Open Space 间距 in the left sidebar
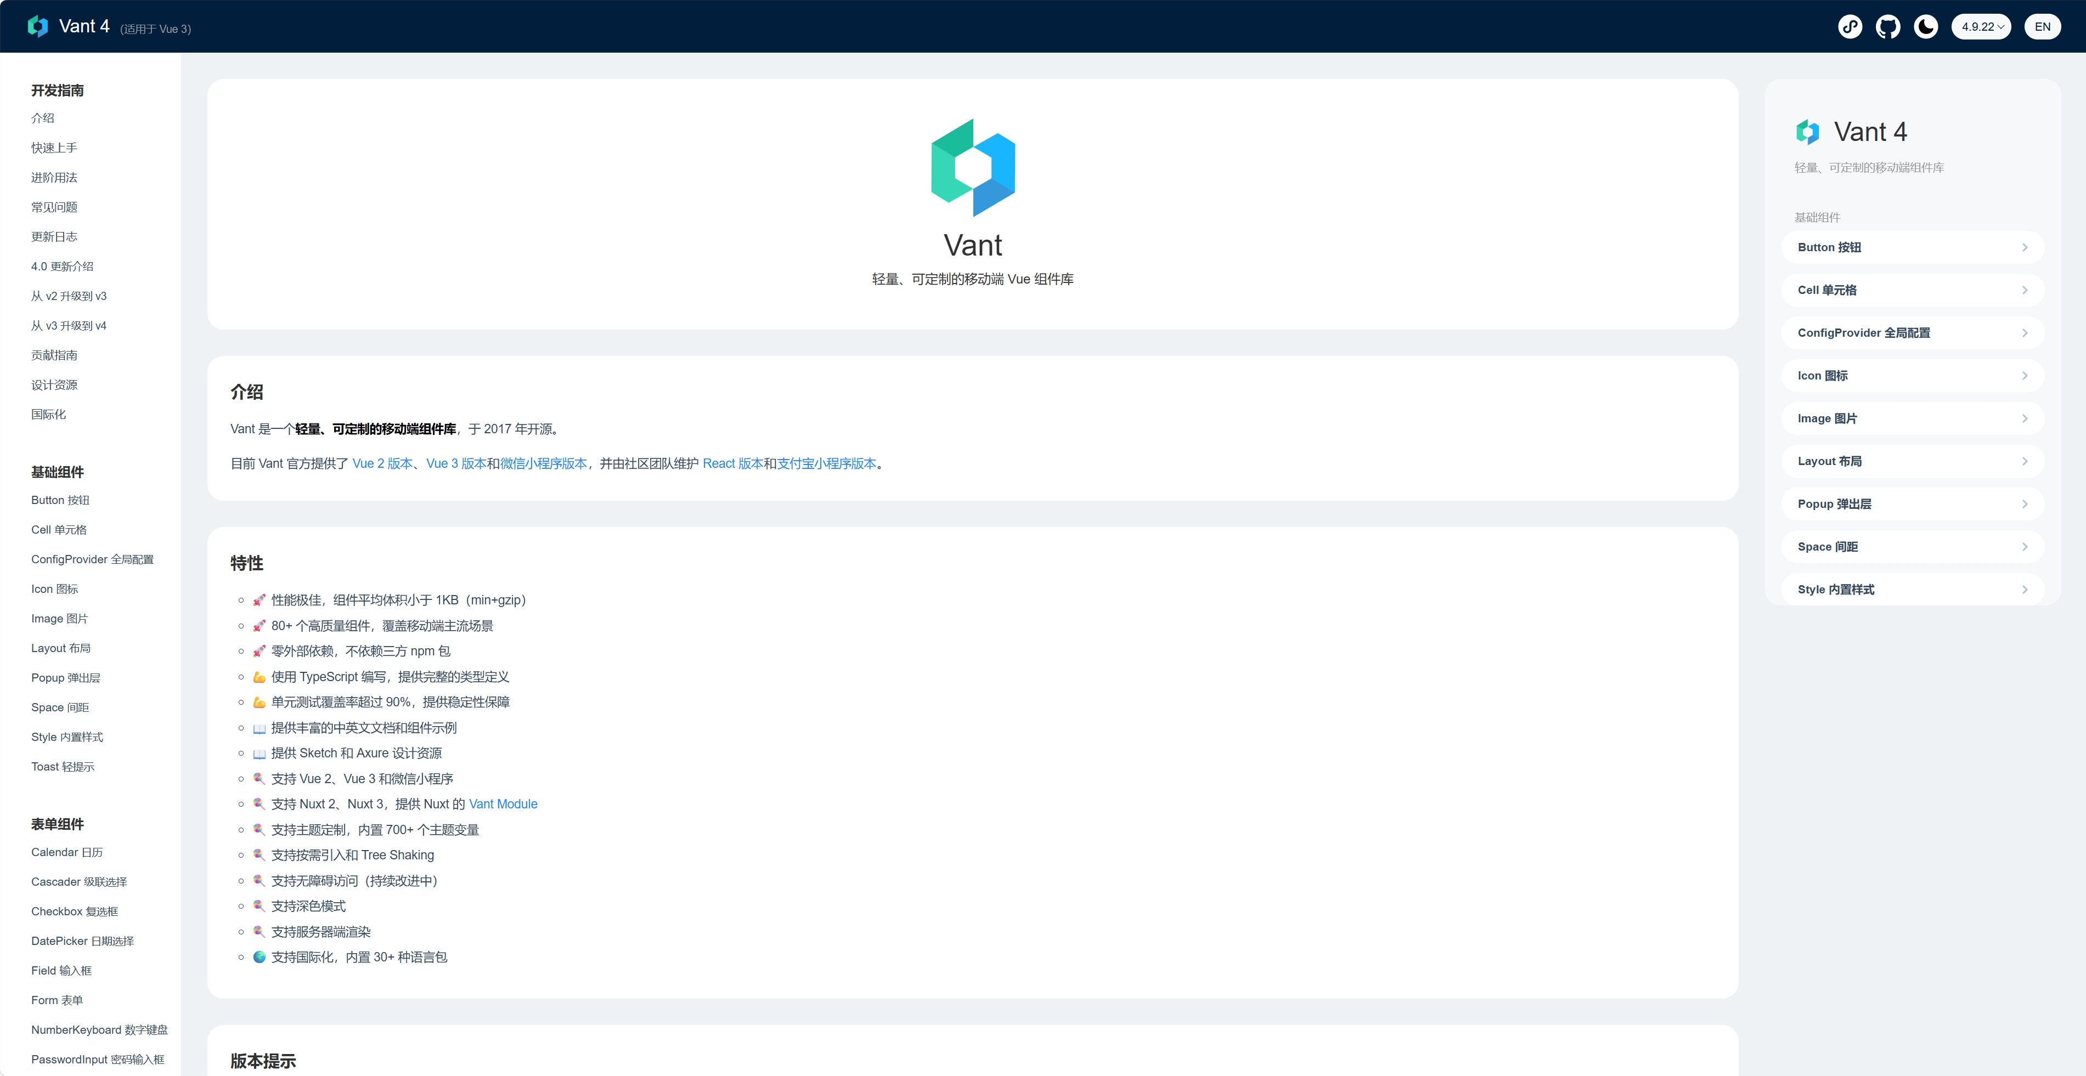 click(60, 707)
